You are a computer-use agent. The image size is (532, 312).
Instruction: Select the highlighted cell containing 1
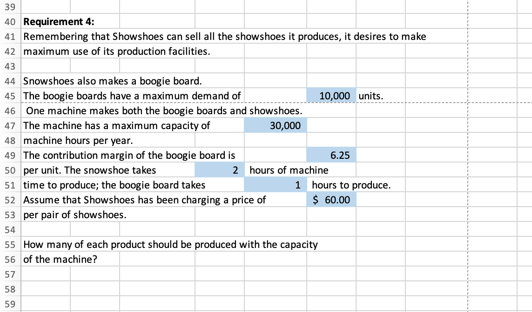pos(276,185)
